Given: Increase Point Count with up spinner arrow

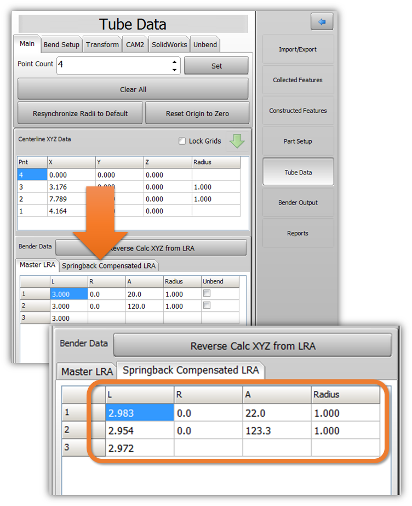Looking at the screenshot, I should (174, 61).
